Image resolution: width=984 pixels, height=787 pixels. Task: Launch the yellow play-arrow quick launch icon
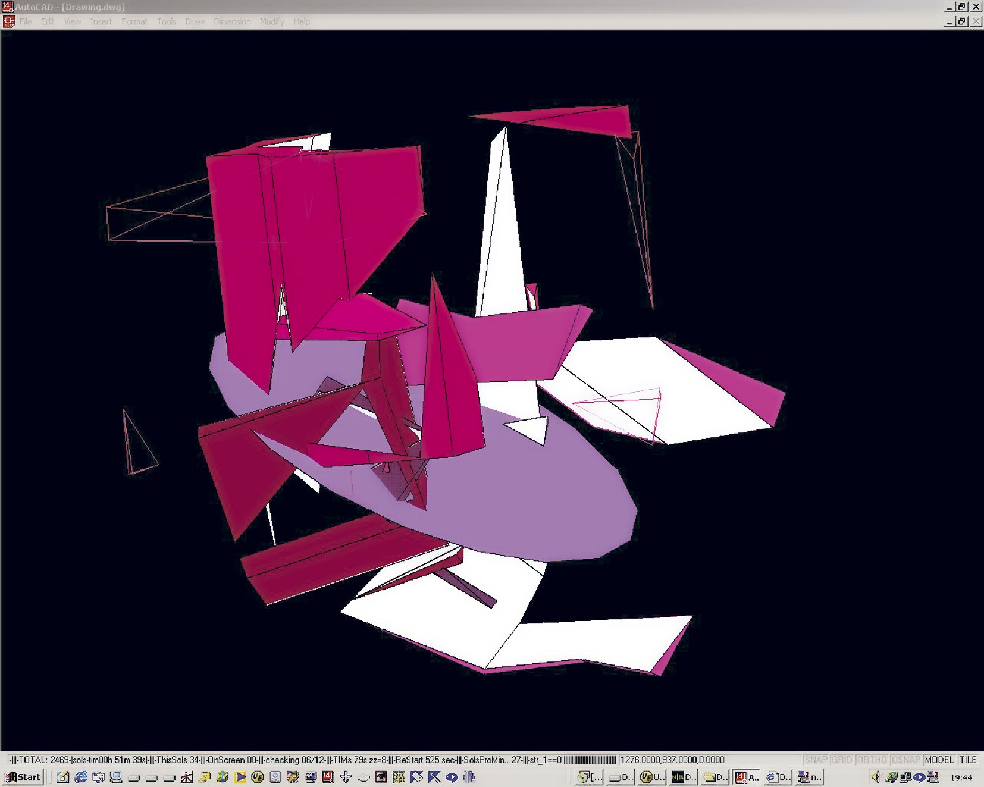click(240, 777)
